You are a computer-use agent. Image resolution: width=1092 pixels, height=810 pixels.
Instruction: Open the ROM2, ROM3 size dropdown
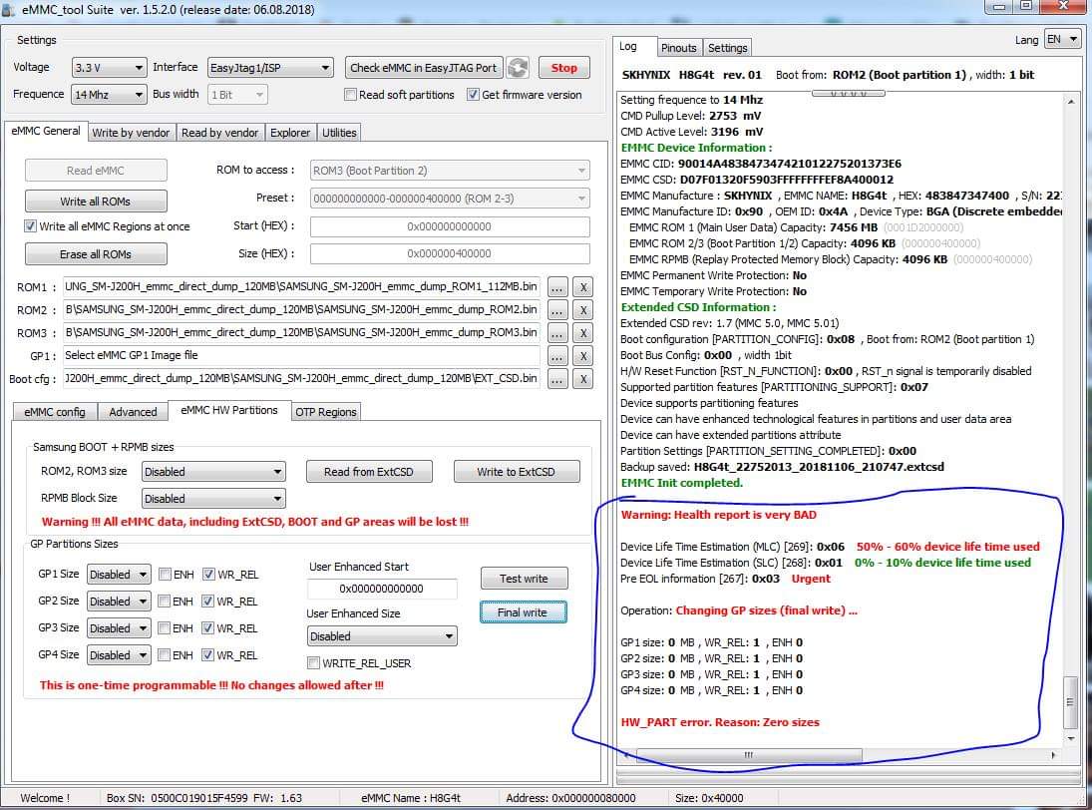click(x=213, y=472)
